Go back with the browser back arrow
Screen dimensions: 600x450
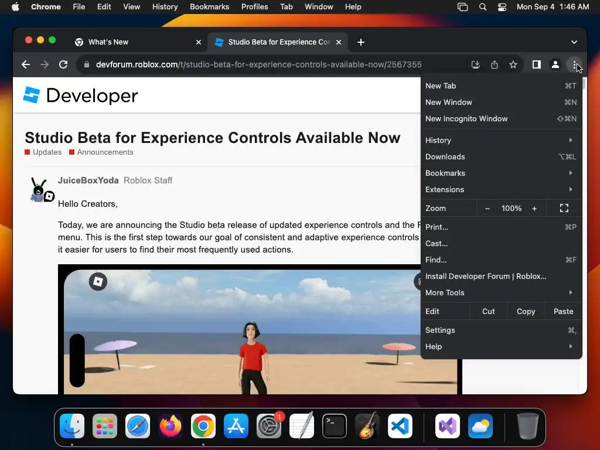click(x=26, y=64)
